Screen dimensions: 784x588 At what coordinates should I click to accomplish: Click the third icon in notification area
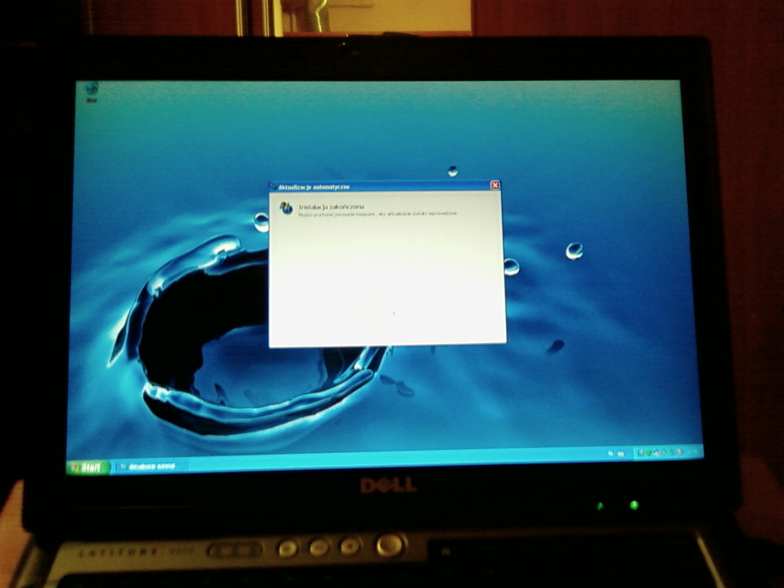click(x=656, y=453)
